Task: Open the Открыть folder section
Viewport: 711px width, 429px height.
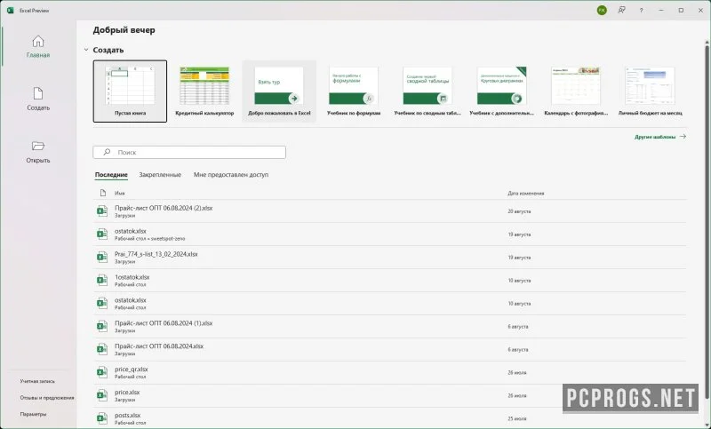Action: [38, 152]
